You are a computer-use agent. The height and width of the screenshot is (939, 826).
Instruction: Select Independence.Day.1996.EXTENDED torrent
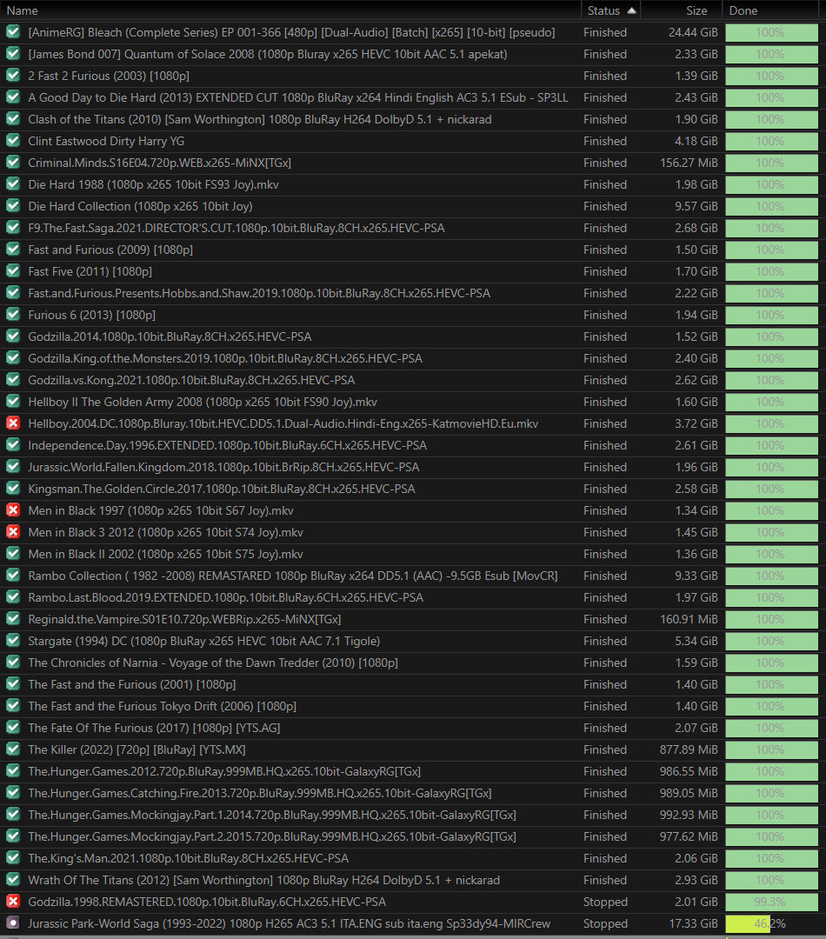click(x=228, y=445)
